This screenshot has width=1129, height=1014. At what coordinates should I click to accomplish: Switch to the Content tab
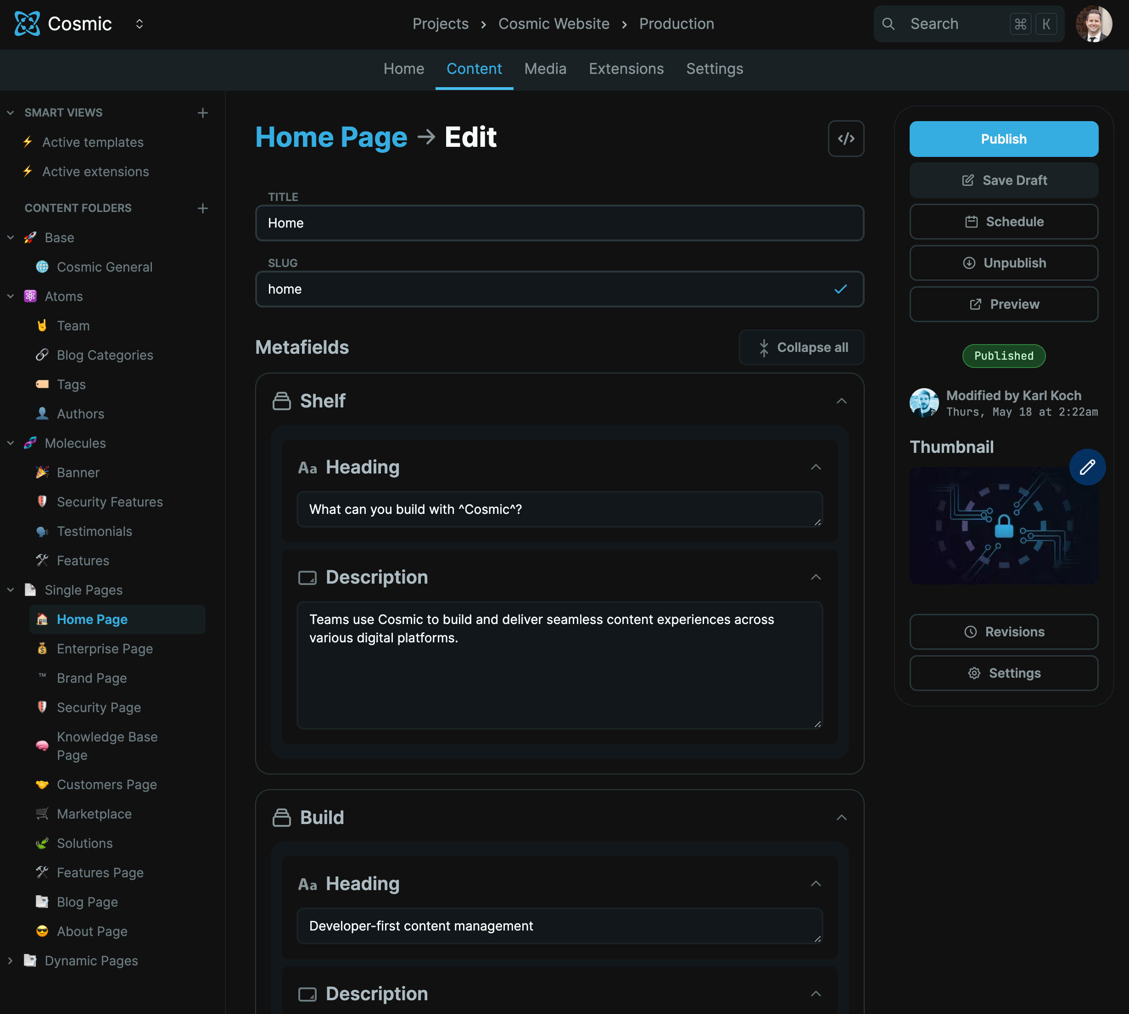tap(474, 68)
